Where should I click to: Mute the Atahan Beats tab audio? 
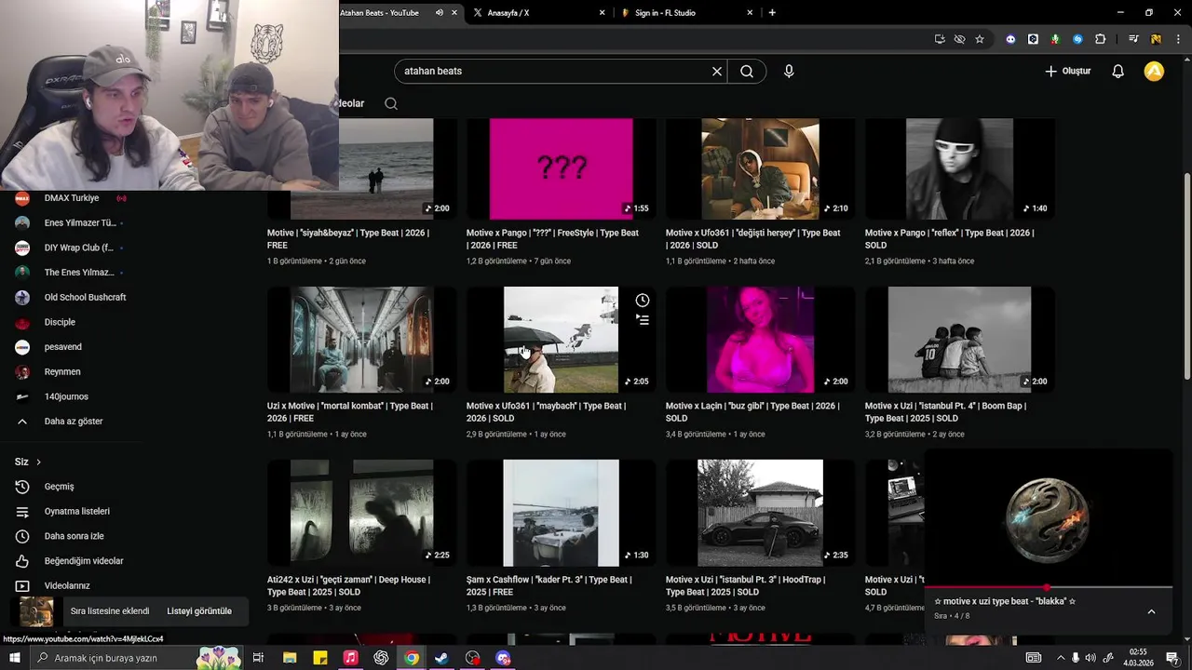point(440,13)
